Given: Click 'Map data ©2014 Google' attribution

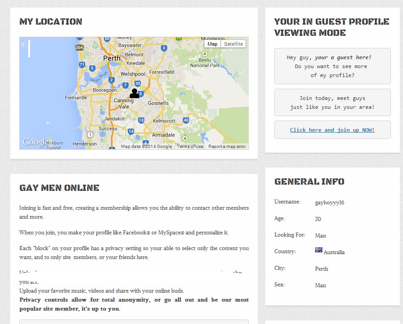Looking at the screenshot, I should click(146, 147).
